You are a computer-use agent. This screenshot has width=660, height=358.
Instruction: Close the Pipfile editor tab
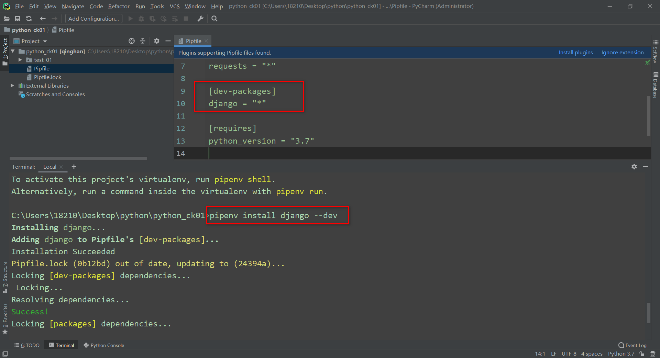206,41
